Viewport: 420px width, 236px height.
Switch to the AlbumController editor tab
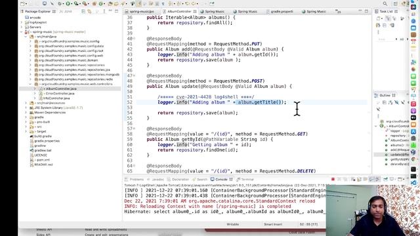click(x=179, y=12)
